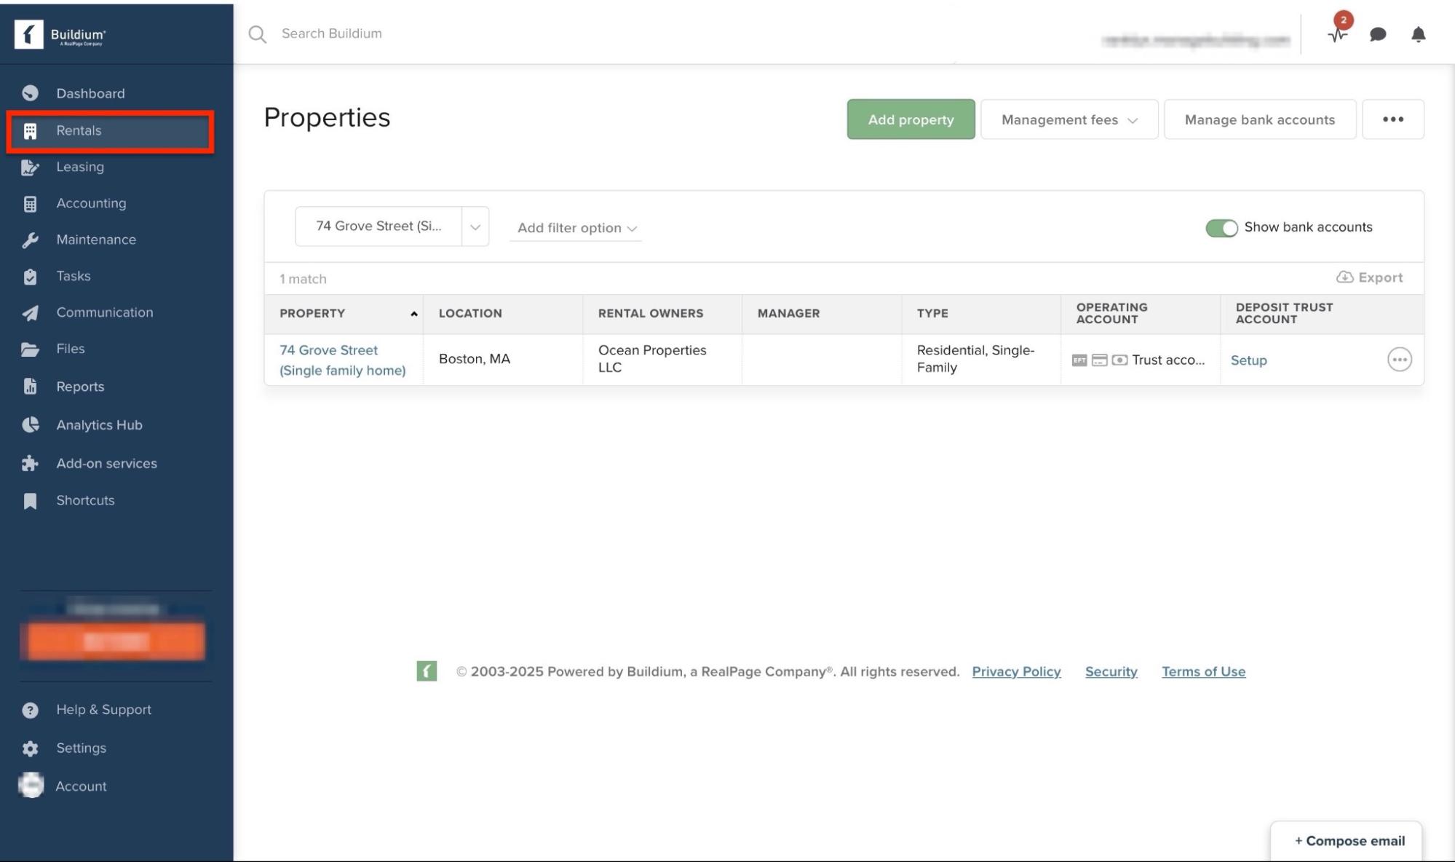The height and width of the screenshot is (862, 1455).
Task: Open the chat bubble messages icon
Action: (x=1377, y=33)
